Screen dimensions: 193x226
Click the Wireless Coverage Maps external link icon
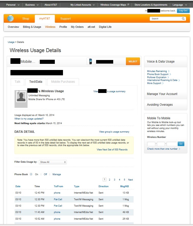click(128, 5)
